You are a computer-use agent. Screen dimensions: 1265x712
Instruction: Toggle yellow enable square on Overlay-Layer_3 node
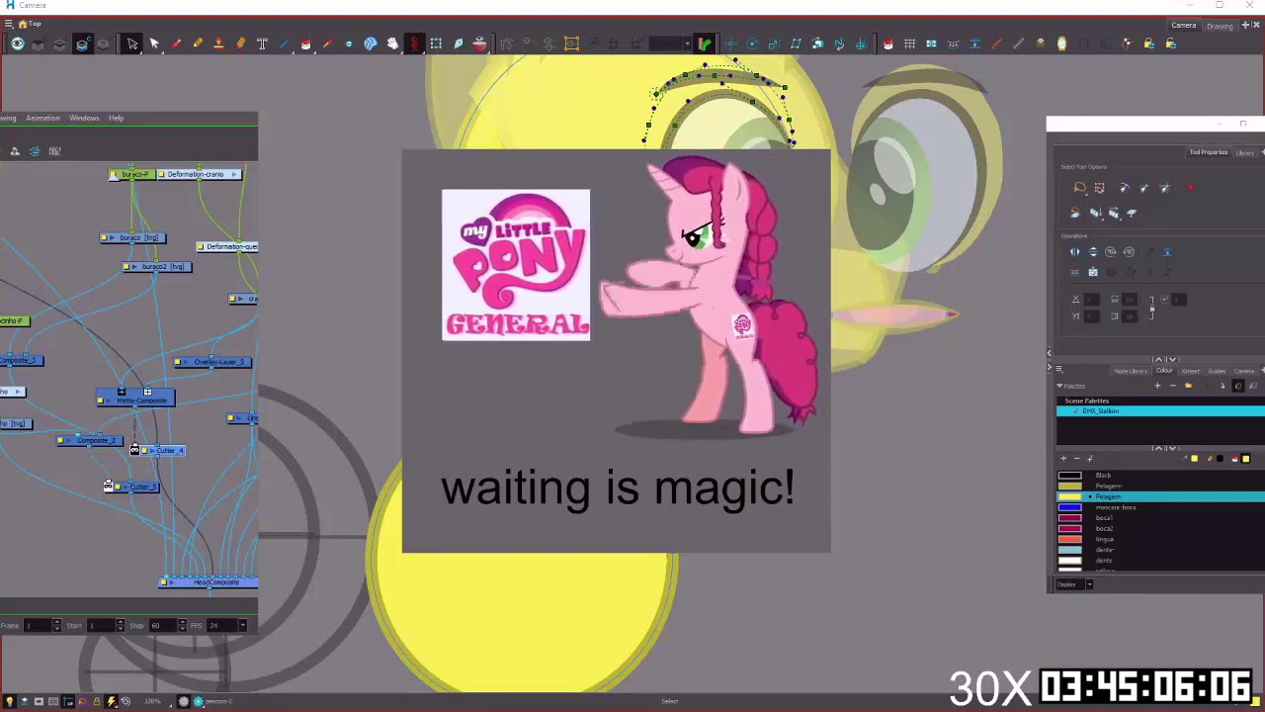[x=179, y=363]
